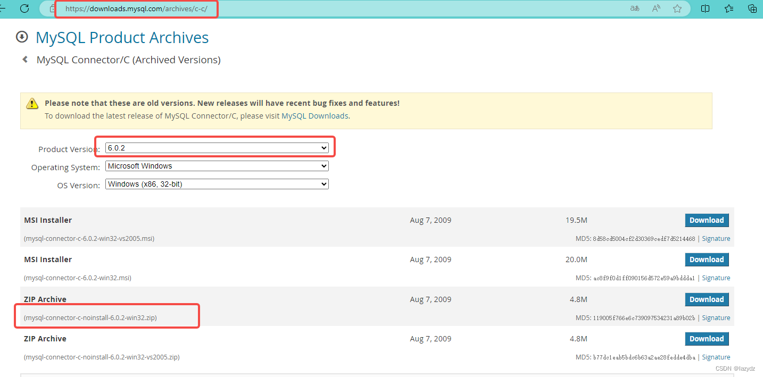Open split screen view
The width and height of the screenshot is (763, 377).
point(704,9)
